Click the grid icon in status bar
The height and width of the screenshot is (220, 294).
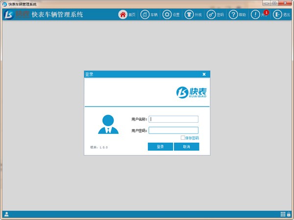pyautogui.click(x=283, y=214)
